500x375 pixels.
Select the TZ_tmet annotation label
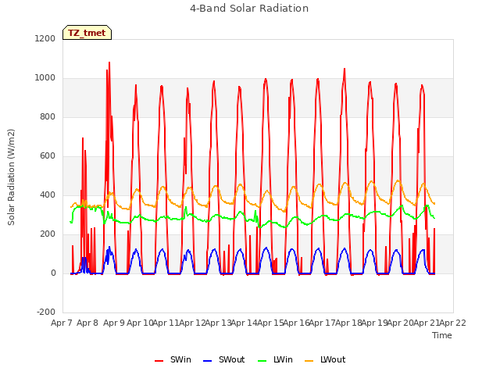click(87, 33)
